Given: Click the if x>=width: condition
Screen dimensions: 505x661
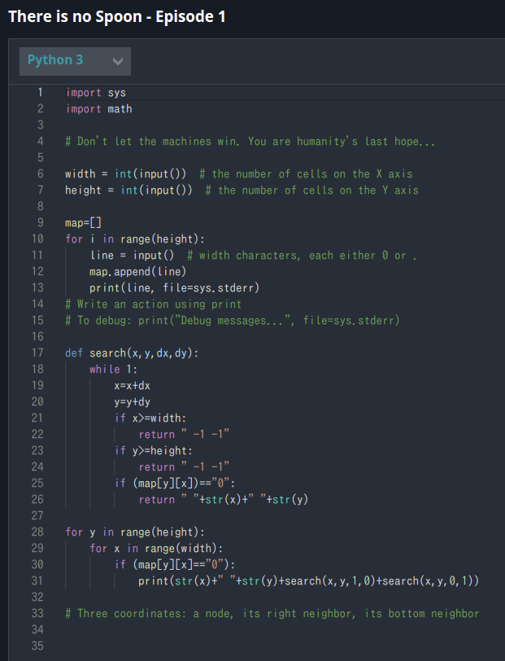Looking at the screenshot, I should tap(150, 418).
